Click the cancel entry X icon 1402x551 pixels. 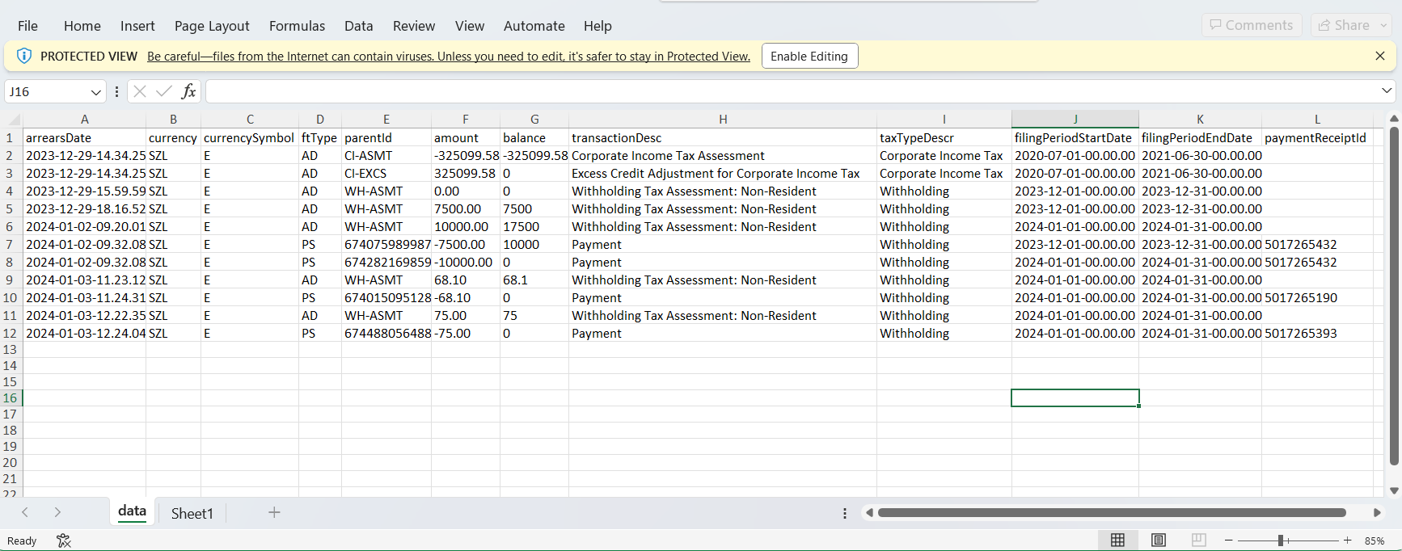click(140, 91)
